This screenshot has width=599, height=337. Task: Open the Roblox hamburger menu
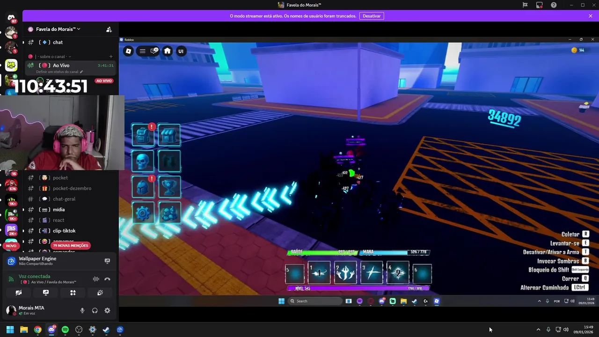pos(142,51)
